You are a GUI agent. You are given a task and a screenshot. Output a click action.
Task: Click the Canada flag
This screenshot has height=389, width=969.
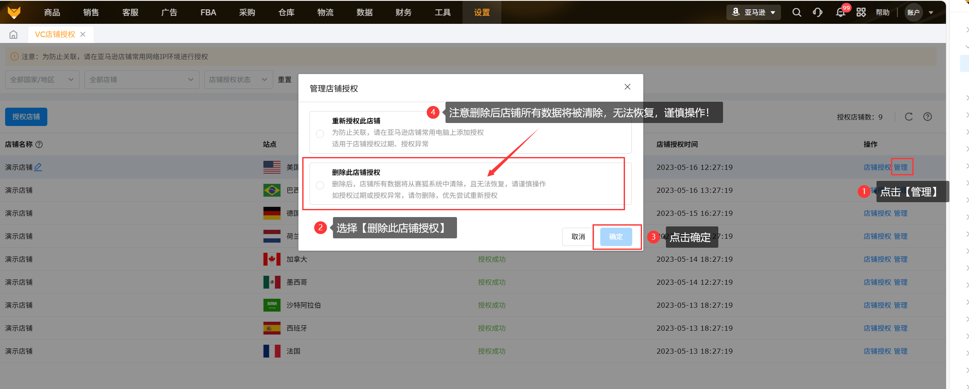pos(272,259)
